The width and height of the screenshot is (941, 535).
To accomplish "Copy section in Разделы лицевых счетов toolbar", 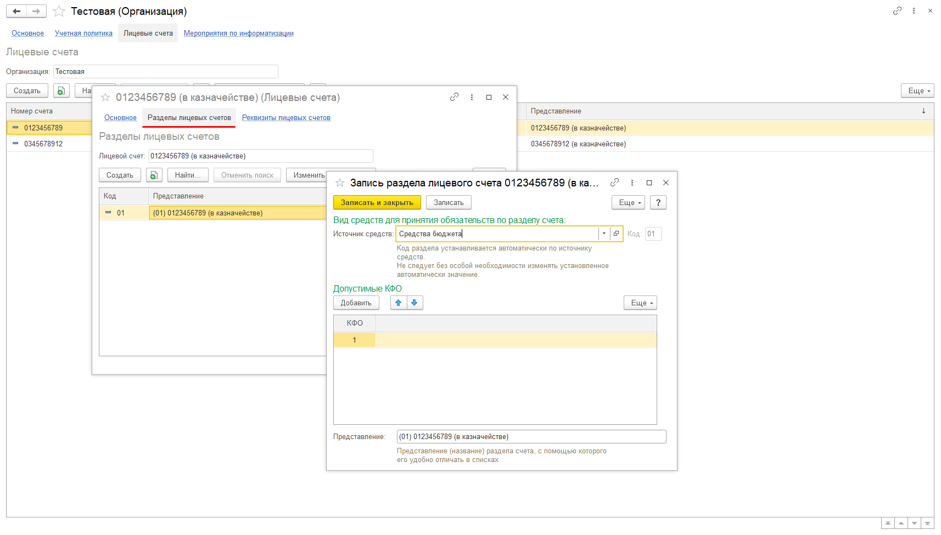I will (x=154, y=175).
